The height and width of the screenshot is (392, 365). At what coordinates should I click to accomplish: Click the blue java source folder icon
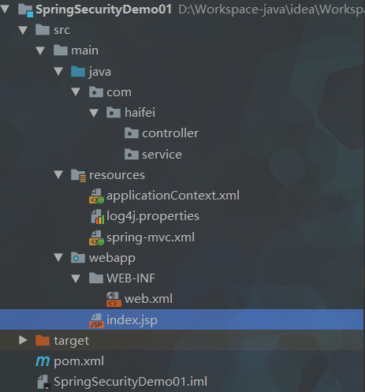click(x=78, y=72)
